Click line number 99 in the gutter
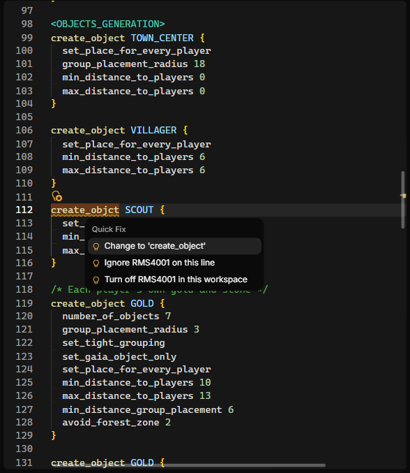This screenshot has width=410, height=473. click(x=27, y=38)
